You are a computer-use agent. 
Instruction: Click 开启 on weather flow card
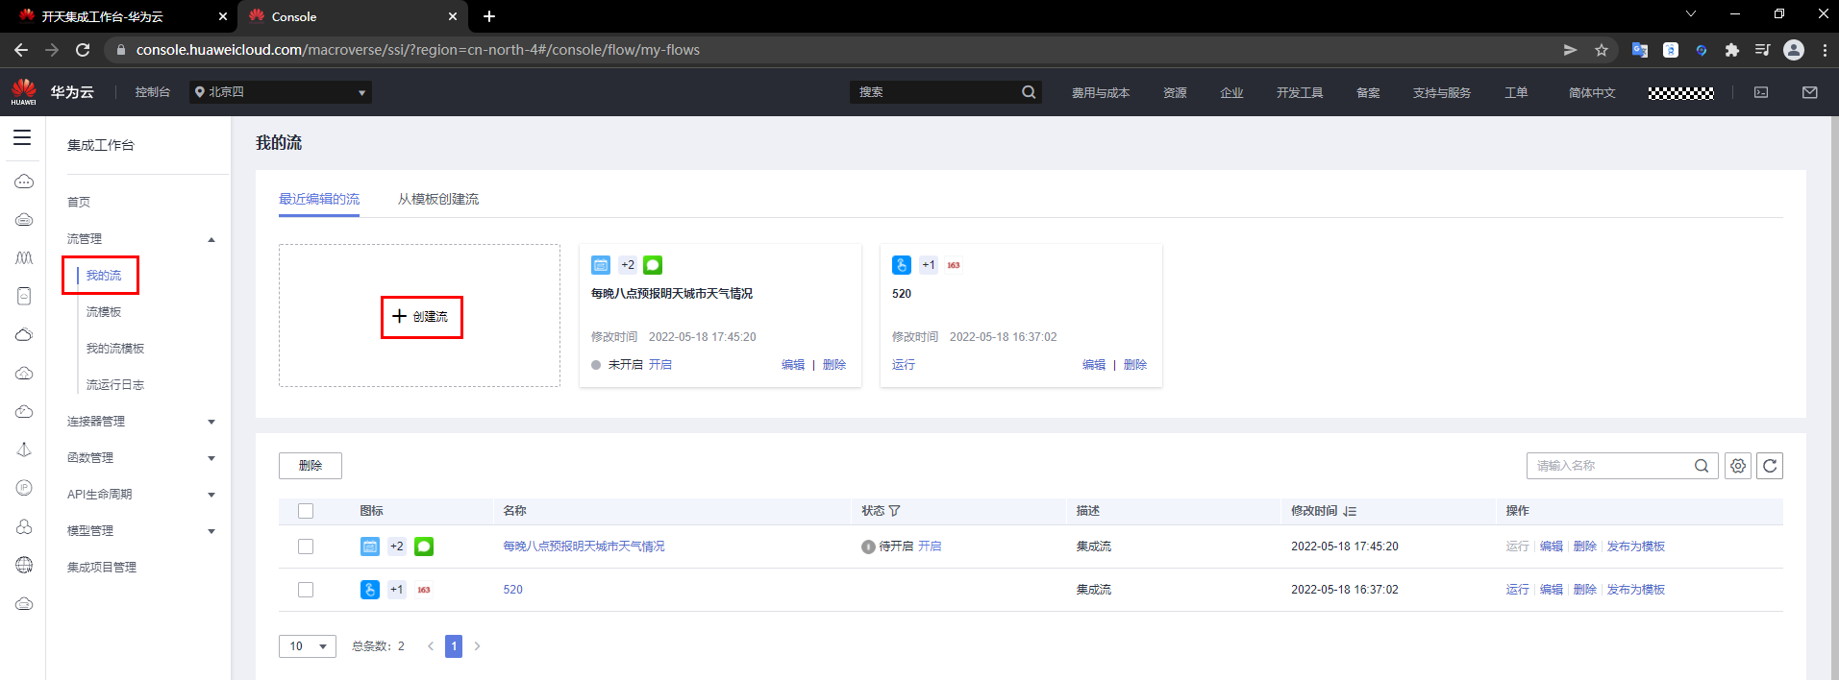tap(660, 365)
